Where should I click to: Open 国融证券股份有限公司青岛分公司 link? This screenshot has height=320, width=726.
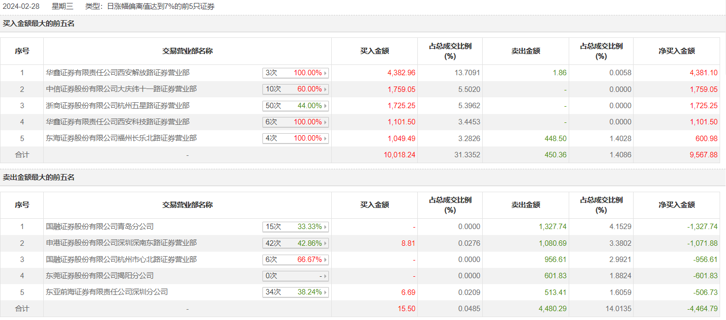(x=100, y=227)
